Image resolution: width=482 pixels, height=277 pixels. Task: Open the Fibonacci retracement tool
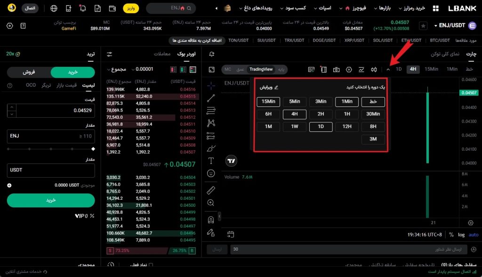pos(211,111)
